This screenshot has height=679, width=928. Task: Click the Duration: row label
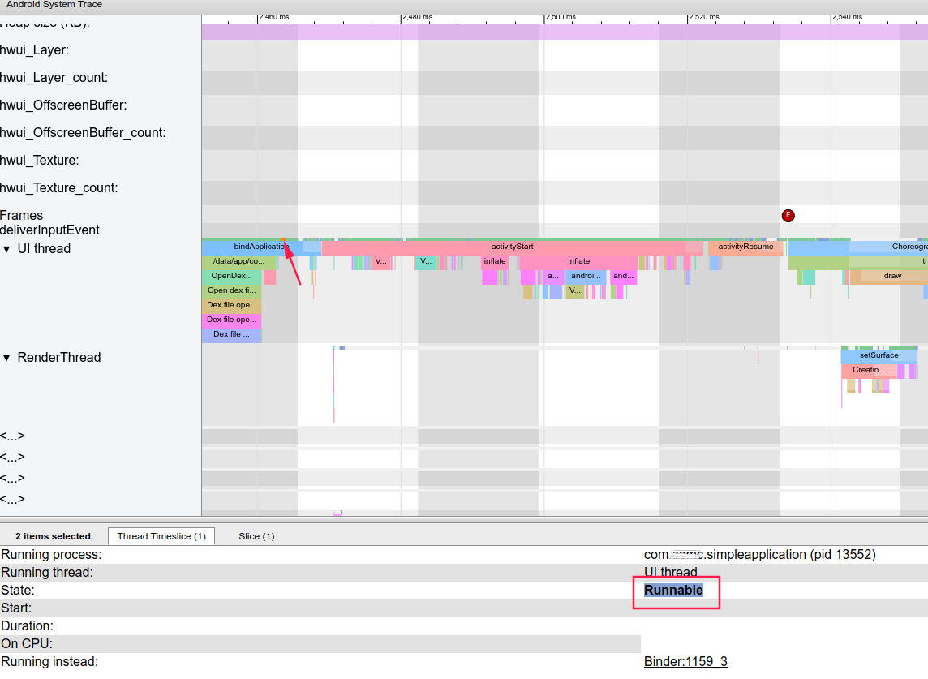pyautogui.click(x=28, y=626)
